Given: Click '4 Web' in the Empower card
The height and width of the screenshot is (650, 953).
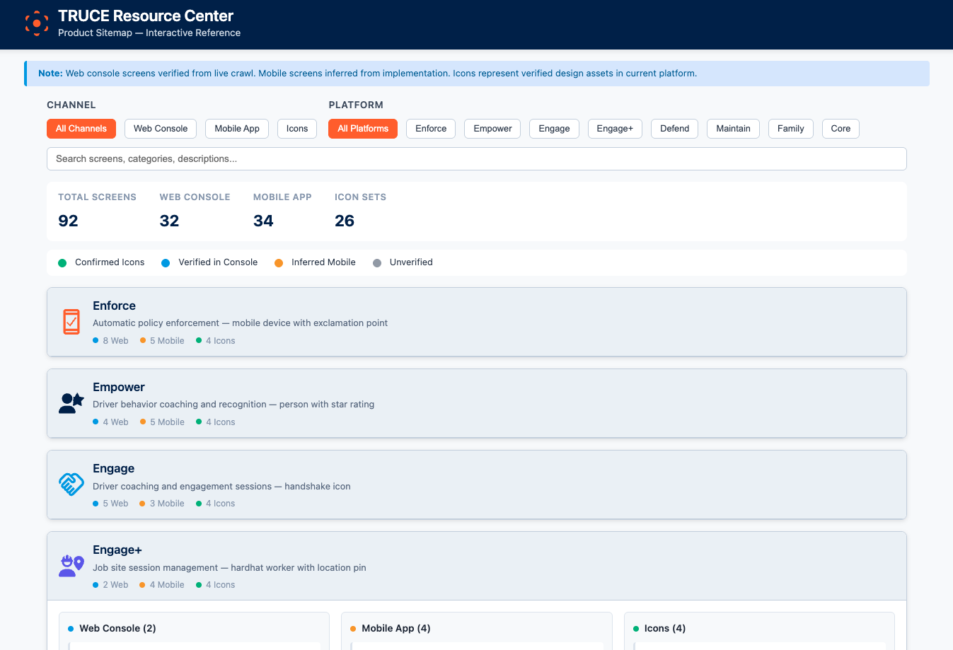Looking at the screenshot, I should [115, 422].
